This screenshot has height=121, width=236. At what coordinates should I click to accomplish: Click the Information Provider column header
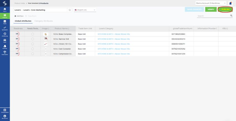pyautogui.click(x=206, y=29)
